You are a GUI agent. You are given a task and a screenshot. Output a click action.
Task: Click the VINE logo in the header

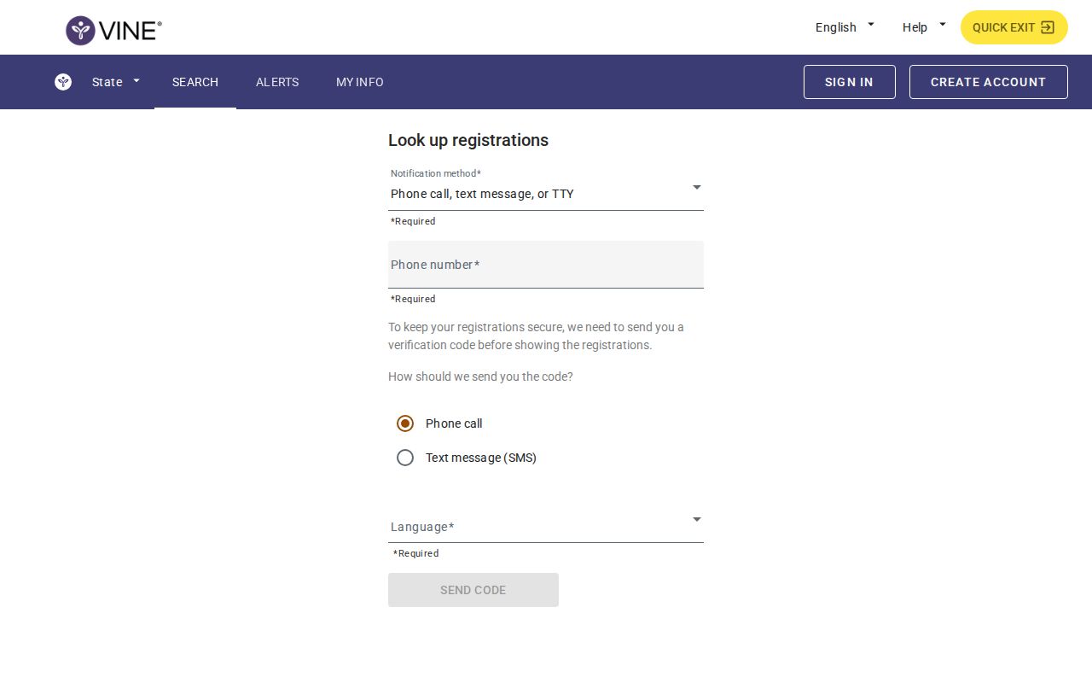113,31
